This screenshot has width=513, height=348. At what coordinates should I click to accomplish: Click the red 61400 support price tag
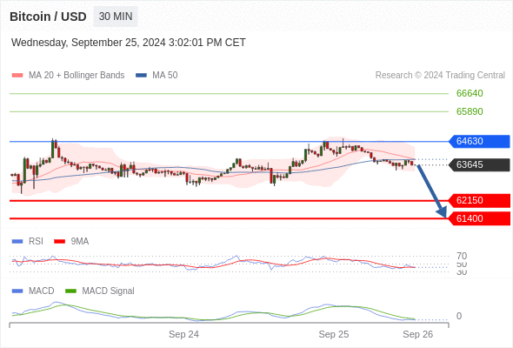pos(479,218)
